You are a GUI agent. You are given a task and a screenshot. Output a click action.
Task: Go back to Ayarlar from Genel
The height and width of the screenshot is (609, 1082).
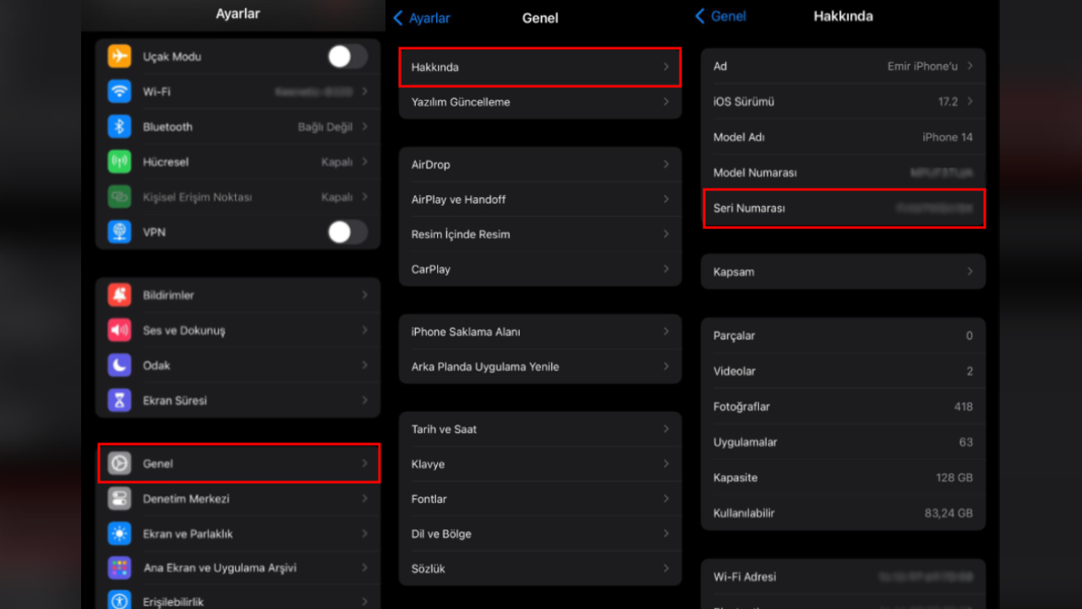[422, 18]
